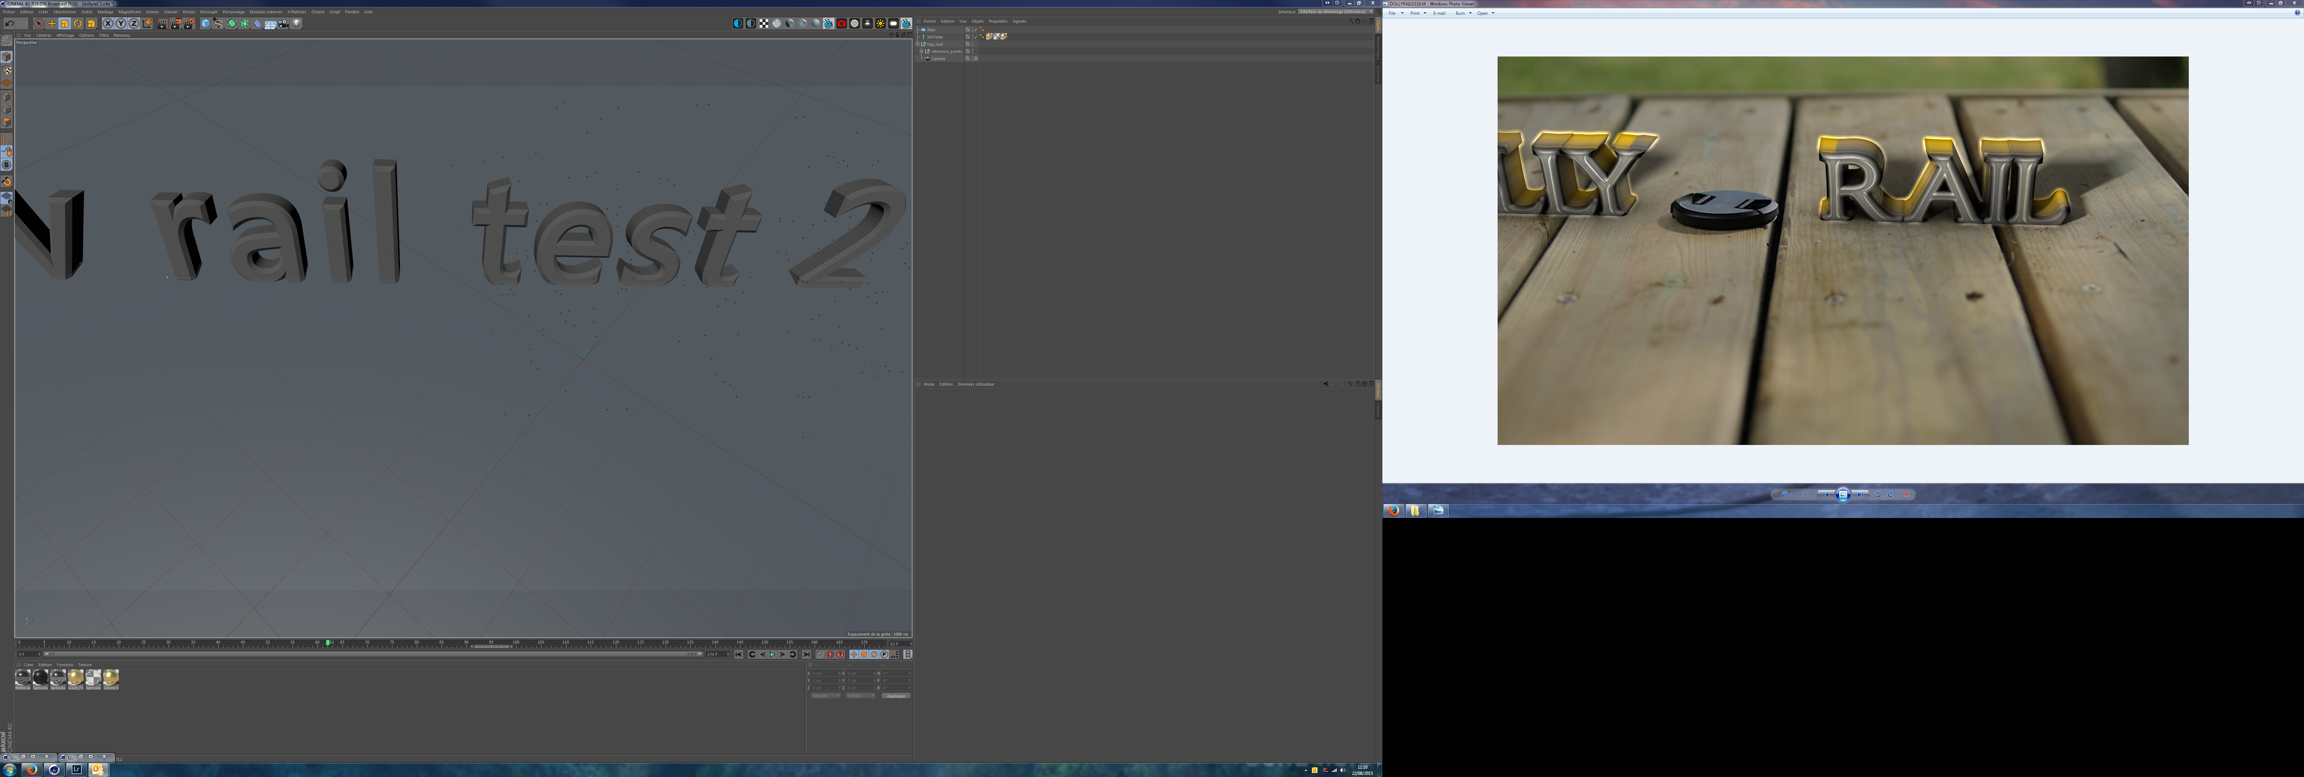Open the Octane menu
The height and width of the screenshot is (777, 2304).
[318, 12]
